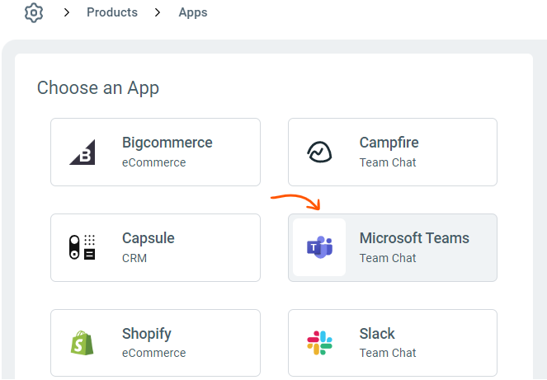The height and width of the screenshot is (380, 547).
Task: Open the Products breadcrumb
Action: click(112, 13)
